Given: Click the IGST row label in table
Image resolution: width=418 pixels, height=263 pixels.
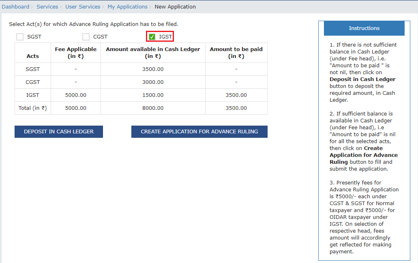Looking at the screenshot, I should pos(32,95).
